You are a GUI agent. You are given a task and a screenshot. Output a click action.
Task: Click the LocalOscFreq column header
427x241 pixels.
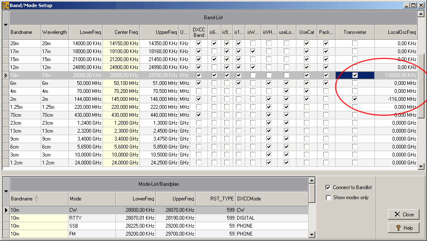point(396,32)
